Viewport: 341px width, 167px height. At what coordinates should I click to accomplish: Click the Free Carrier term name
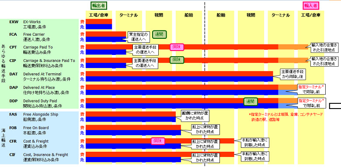(x=34, y=34)
